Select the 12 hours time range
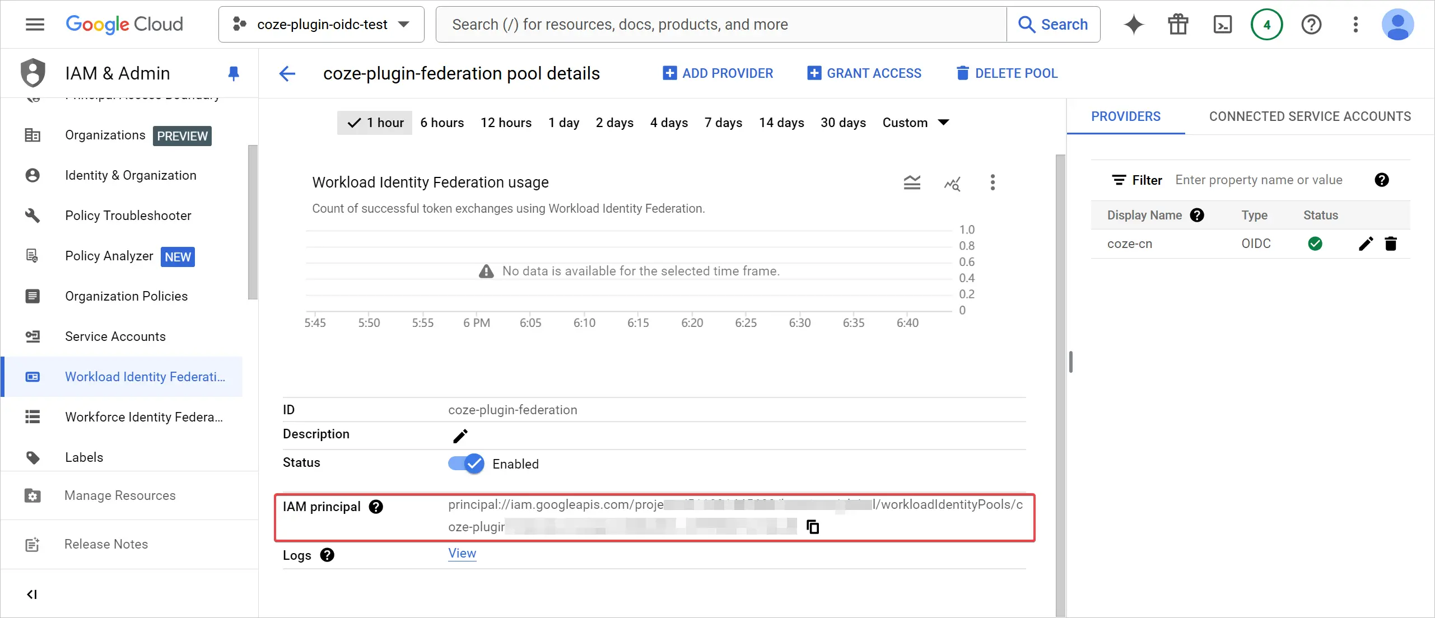 click(506, 123)
